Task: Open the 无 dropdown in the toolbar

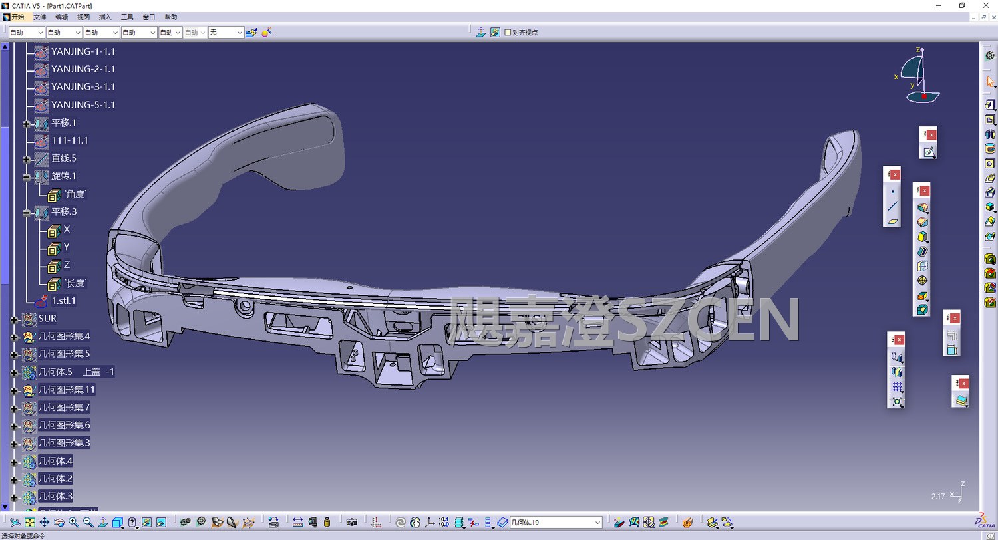Action: 226,32
